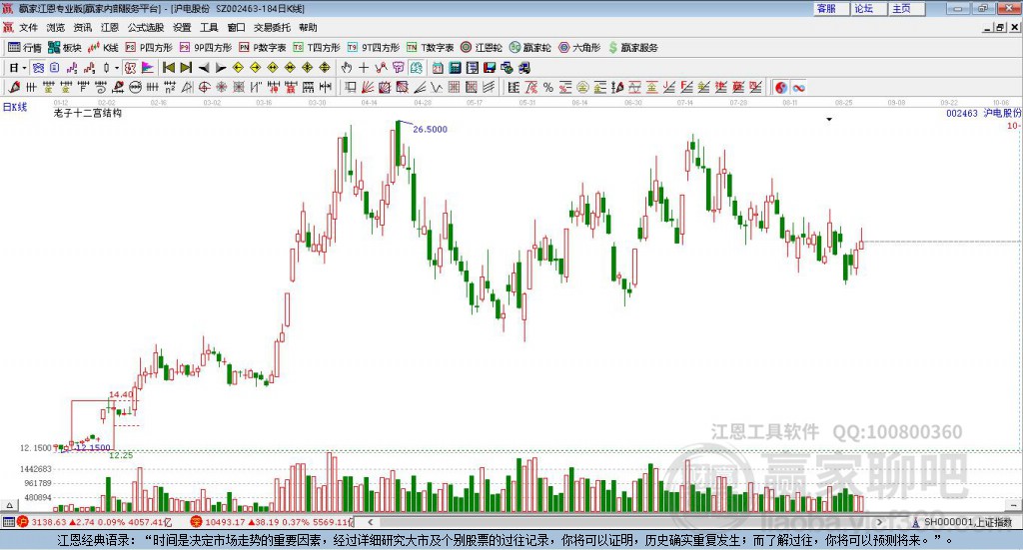Click the horizontal scrollbar left arrow
The image size is (1023, 550).
coord(370,522)
